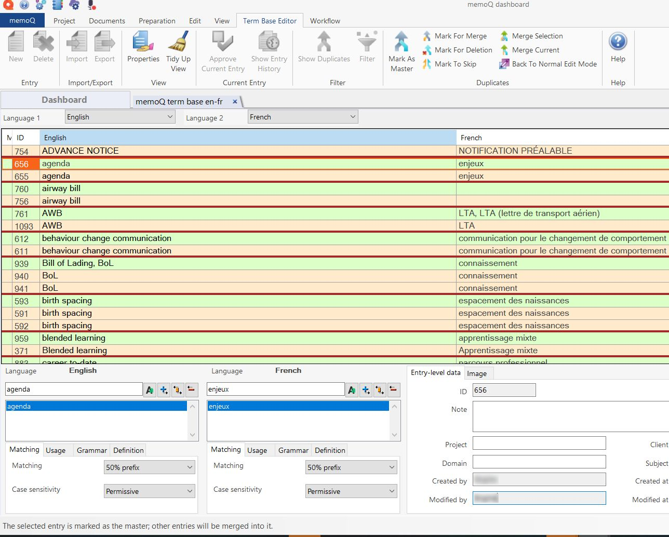669x537 pixels.
Task: Open the Language 1 English dropdown
Action: click(x=120, y=117)
